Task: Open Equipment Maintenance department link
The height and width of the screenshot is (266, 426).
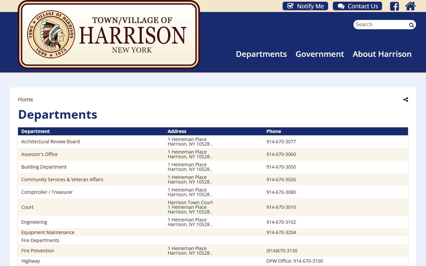Action: coord(48,232)
